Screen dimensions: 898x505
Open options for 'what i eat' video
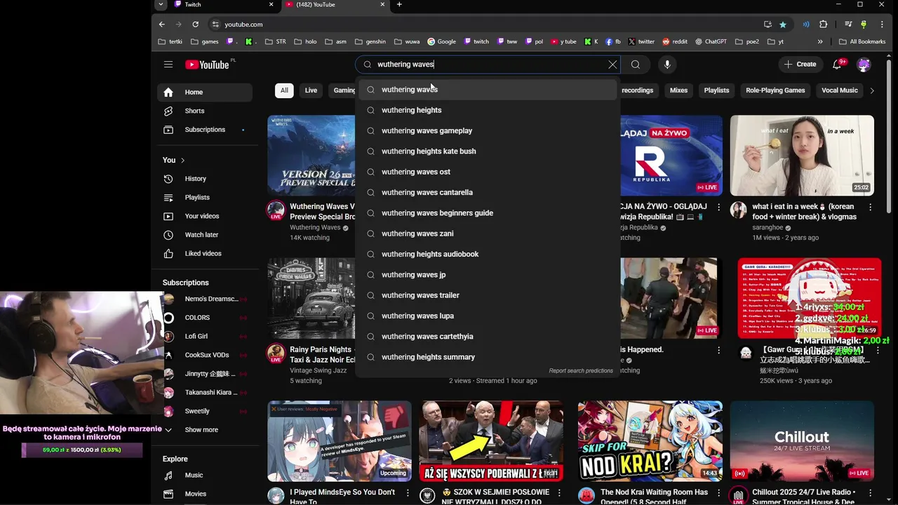tap(870, 208)
